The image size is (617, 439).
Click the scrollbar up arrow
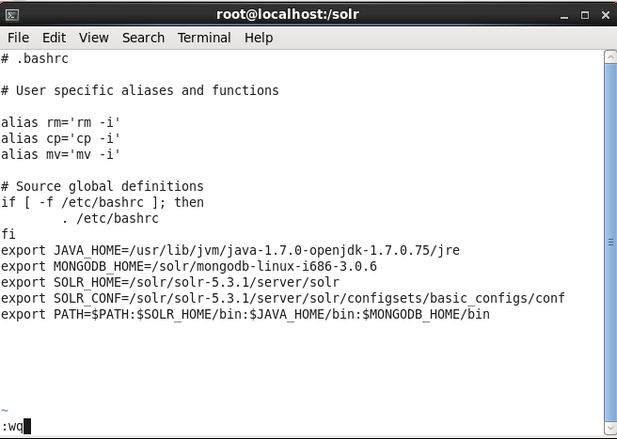[x=610, y=57]
